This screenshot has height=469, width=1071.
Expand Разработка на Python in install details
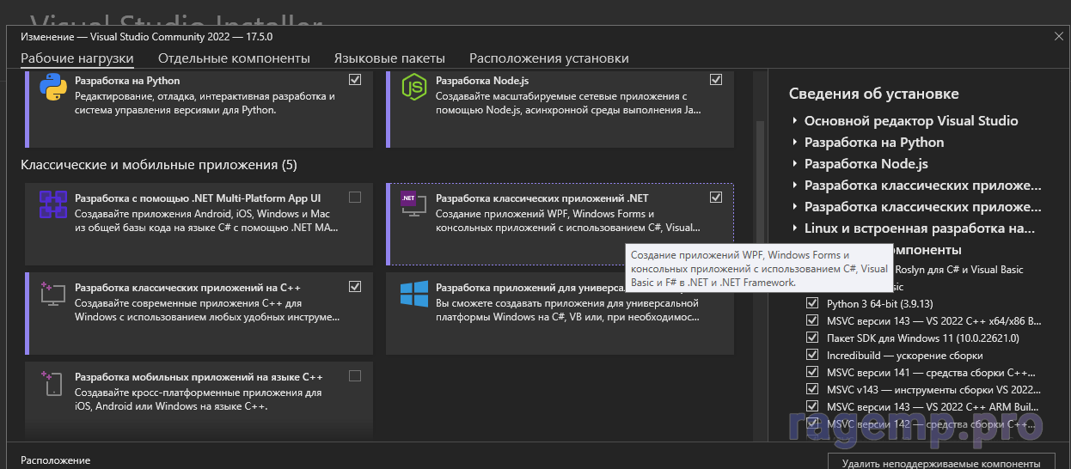(x=795, y=143)
